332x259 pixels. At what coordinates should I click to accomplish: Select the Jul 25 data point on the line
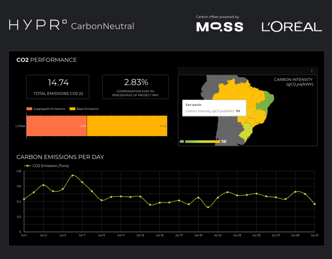click(256, 194)
